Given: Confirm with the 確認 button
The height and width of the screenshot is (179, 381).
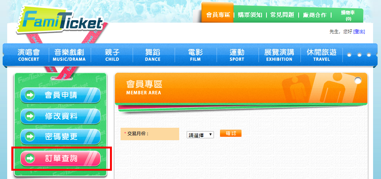Looking at the screenshot, I should [231, 133].
